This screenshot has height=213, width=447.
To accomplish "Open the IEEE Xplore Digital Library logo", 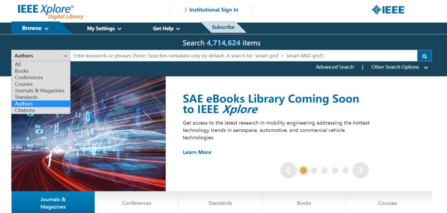I will (x=50, y=12).
